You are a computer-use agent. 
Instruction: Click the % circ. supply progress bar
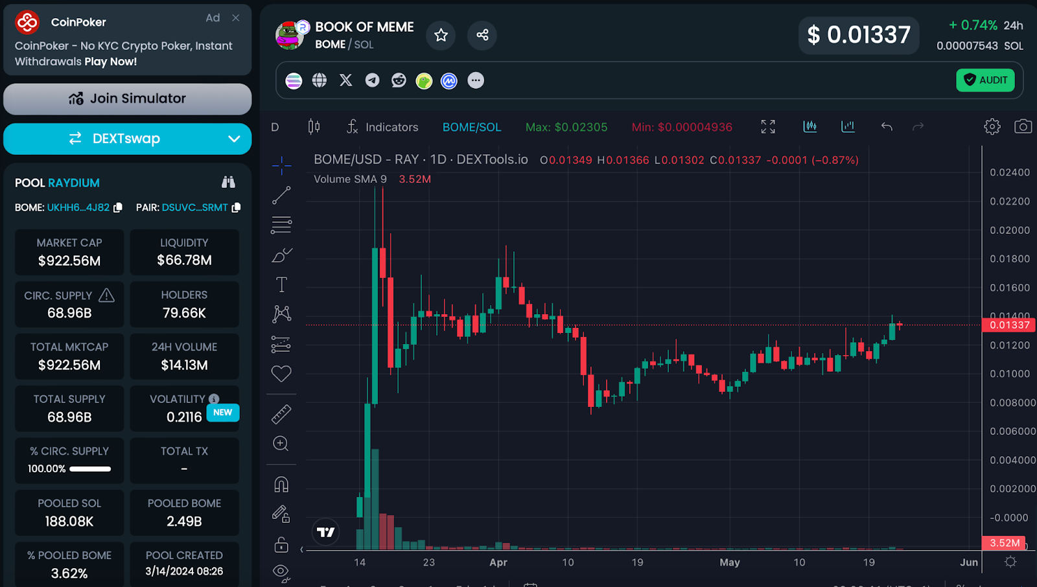90,469
